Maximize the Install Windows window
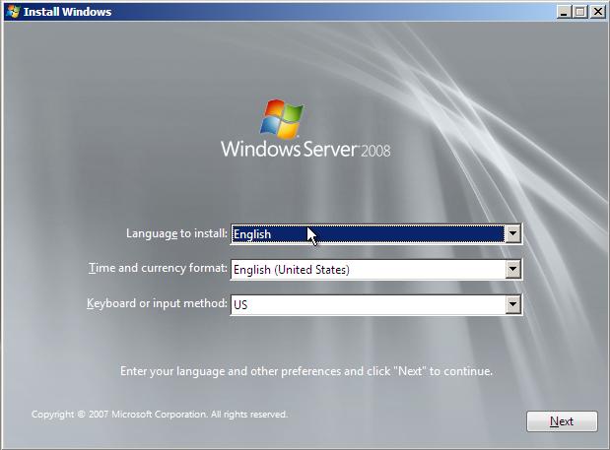 tap(579, 12)
